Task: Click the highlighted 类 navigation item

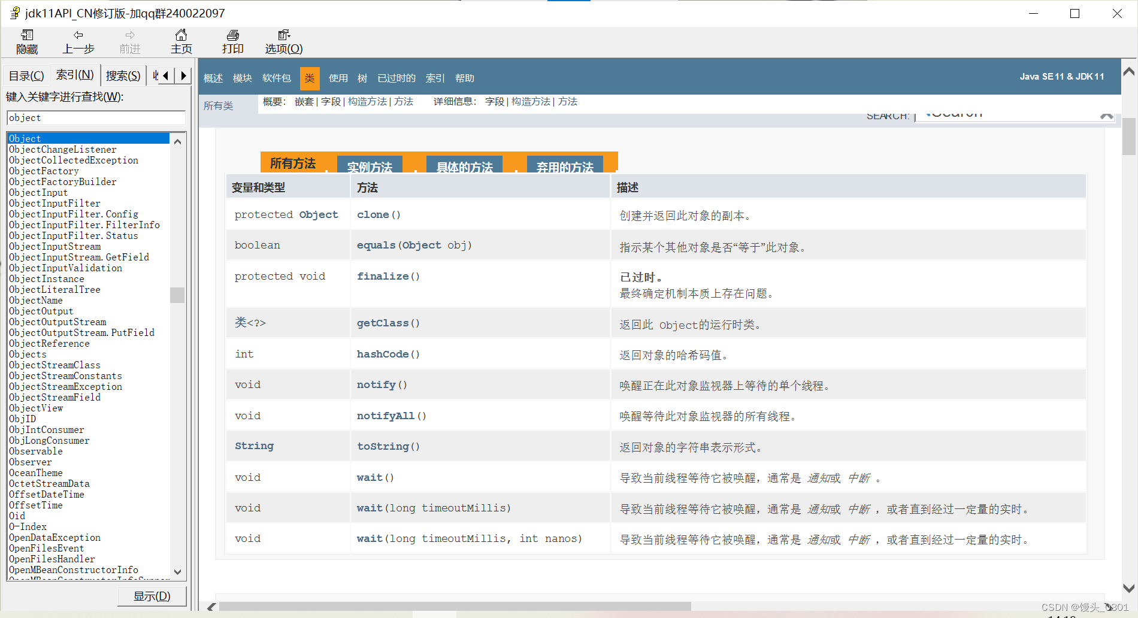Action: point(310,78)
